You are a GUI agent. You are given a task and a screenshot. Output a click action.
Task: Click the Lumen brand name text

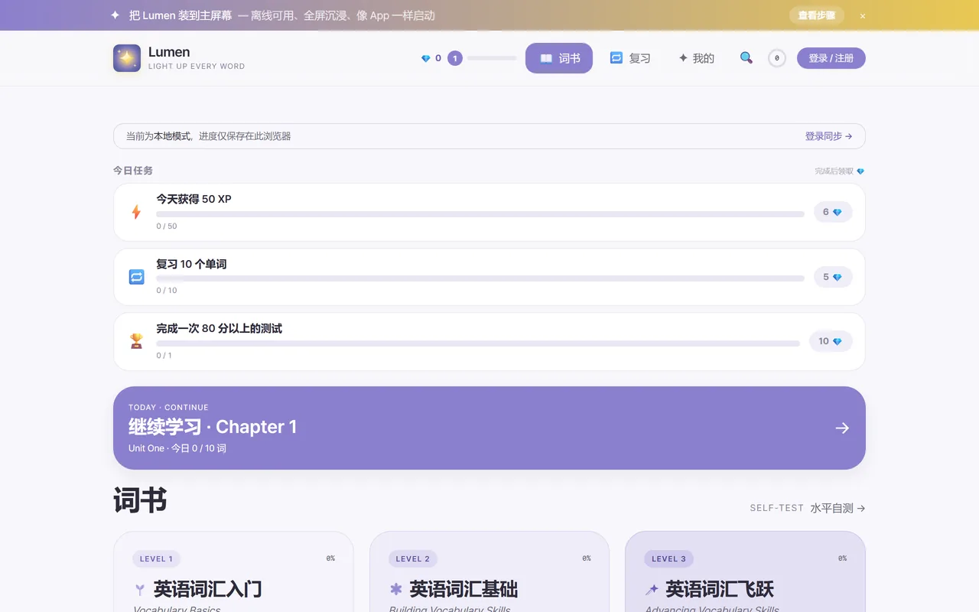(169, 52)
